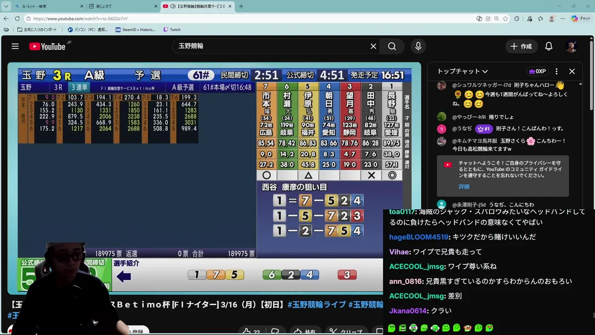This screenshot has height=335, width=595.
Task: Click the zoom magnifier in address bar
Action: (496, 19)
